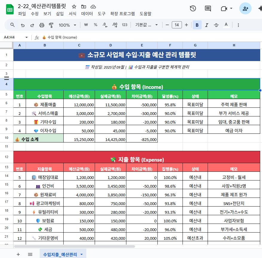Screen dimensions: 262x258
Task: Open version history clock icon
Action: 193,8
